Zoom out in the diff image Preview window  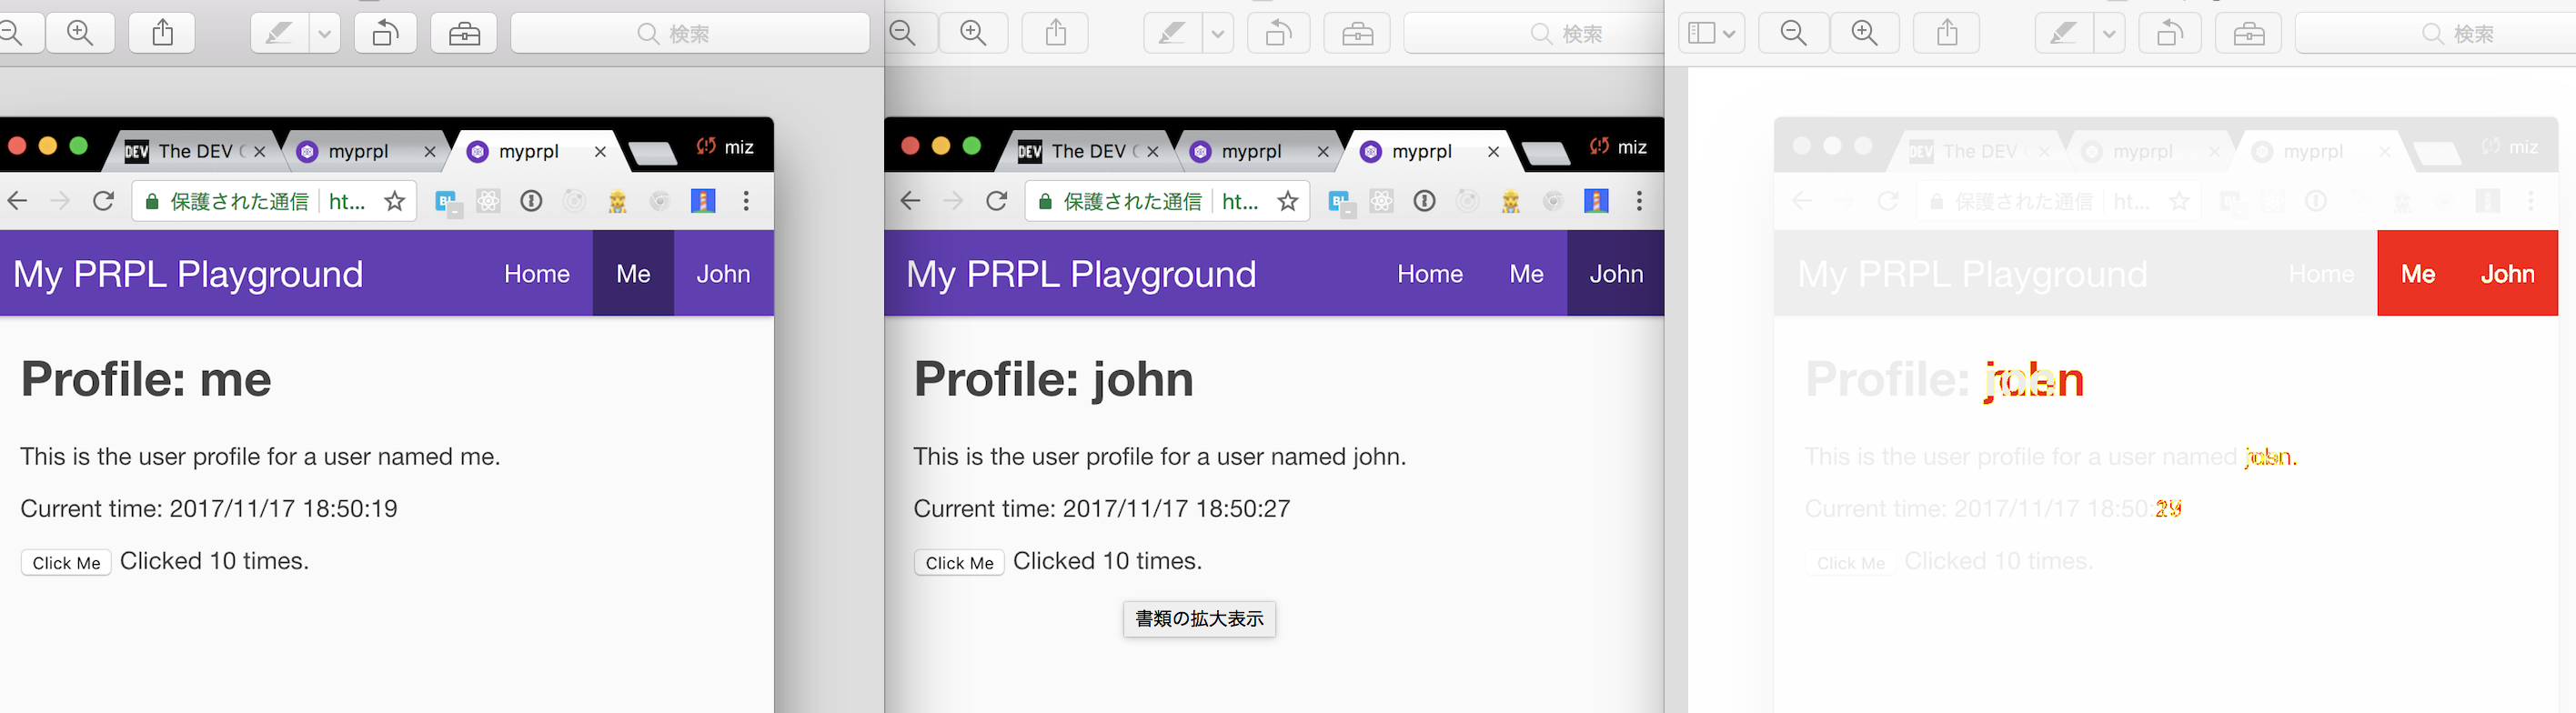pyautogui.click(x=1794, y=33)
